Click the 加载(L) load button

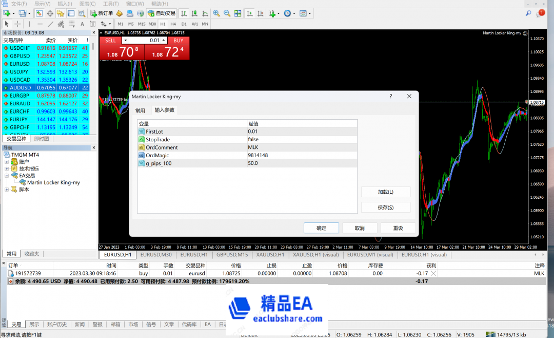tap(386, 192)
